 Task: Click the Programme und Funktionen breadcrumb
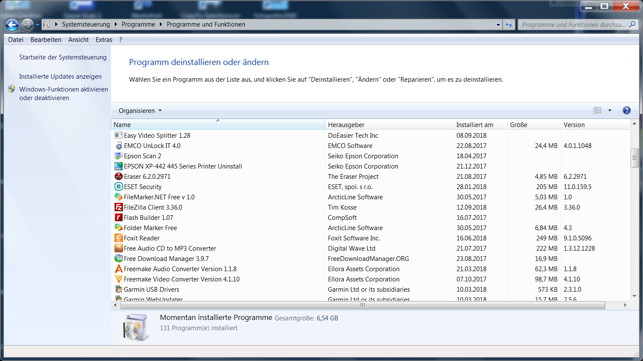(x=206, y=24)
